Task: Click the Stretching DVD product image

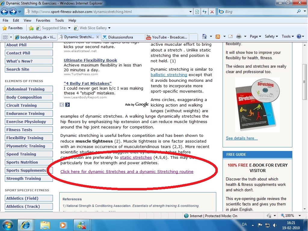Action: click(x=257, y=105)
